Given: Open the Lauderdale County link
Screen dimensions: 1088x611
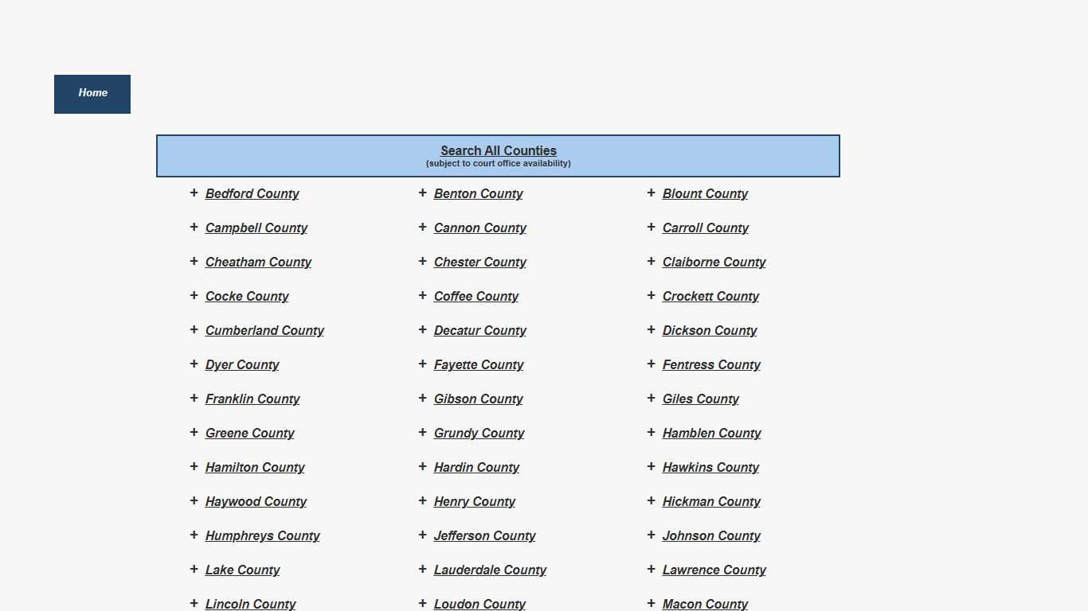Looking at the screenshot, I should [490, 570].
